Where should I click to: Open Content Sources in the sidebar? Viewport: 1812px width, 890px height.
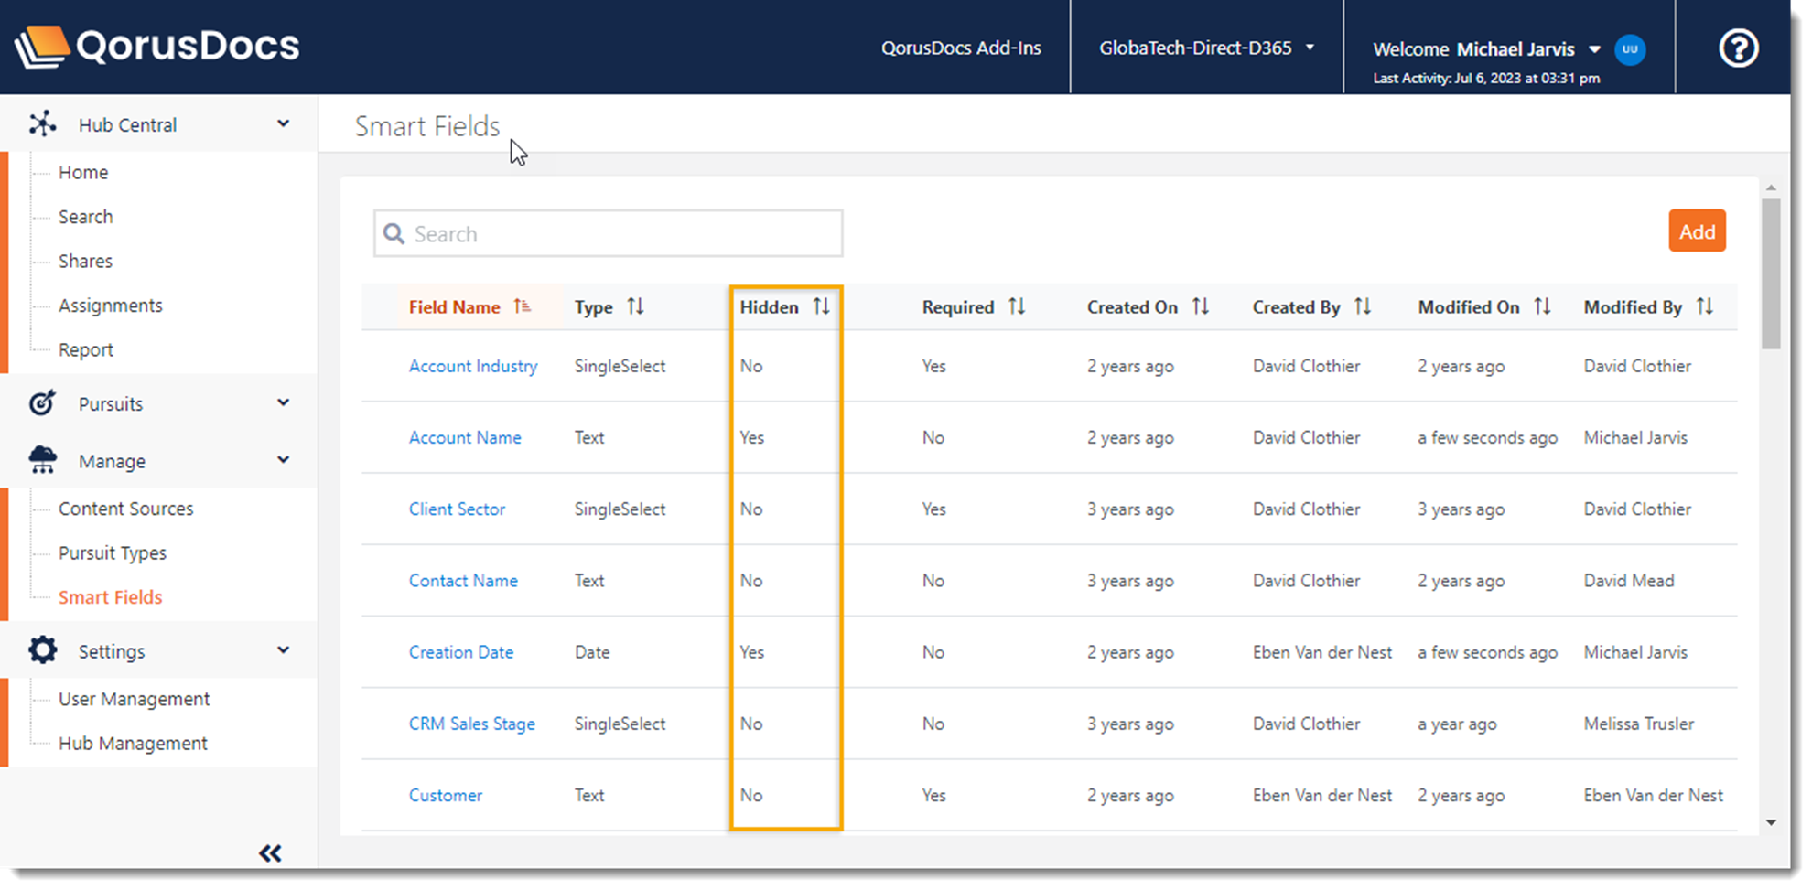[125, 509]
